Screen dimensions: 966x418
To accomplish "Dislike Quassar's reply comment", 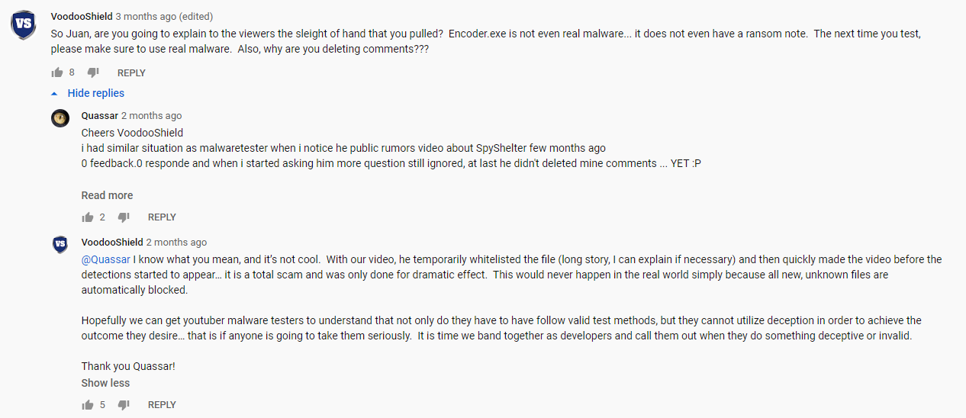I will point(124,217).
